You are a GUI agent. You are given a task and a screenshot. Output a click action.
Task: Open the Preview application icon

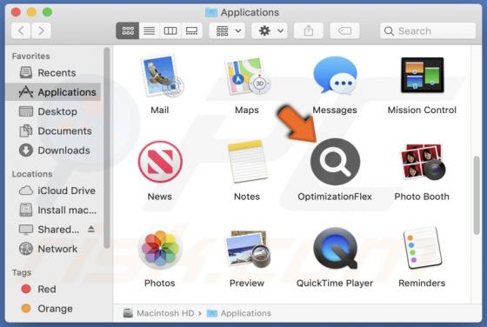(248, 248)
